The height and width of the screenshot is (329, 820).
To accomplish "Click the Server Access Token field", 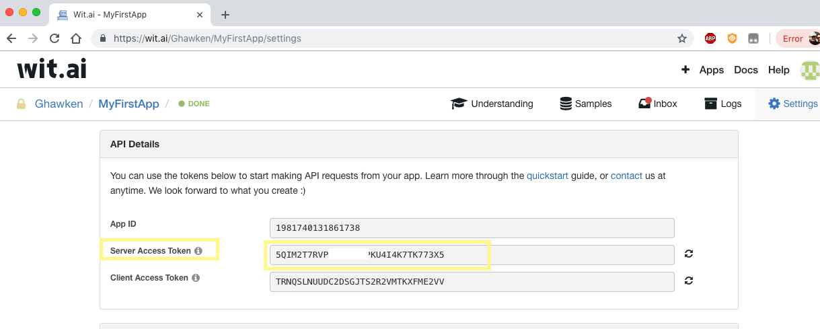I will pos(472,255).
